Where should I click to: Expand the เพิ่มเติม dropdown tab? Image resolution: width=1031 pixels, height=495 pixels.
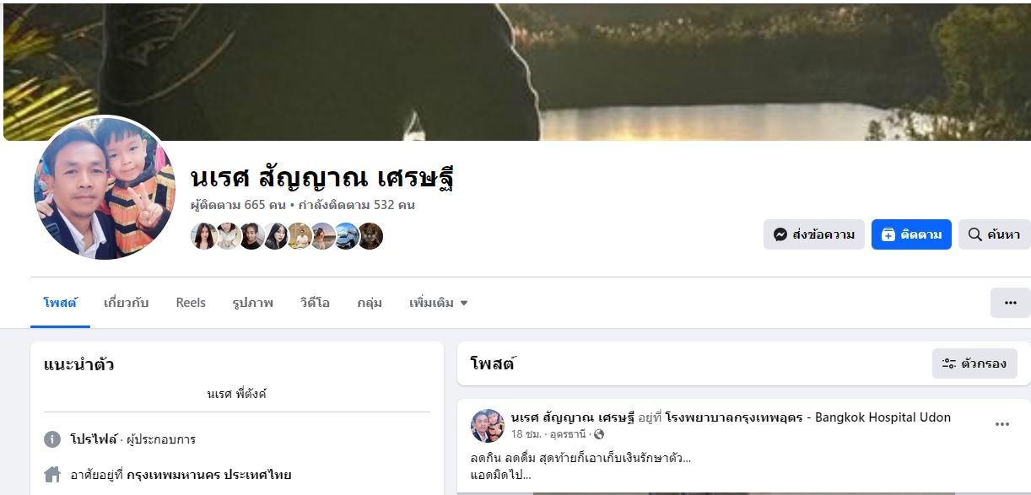438,303
